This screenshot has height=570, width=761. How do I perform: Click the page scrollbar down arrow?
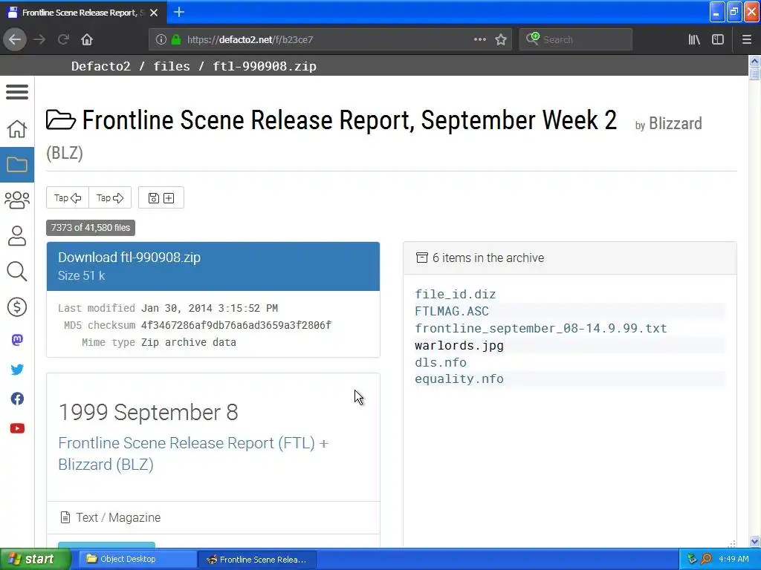click(x=754, y=541)
